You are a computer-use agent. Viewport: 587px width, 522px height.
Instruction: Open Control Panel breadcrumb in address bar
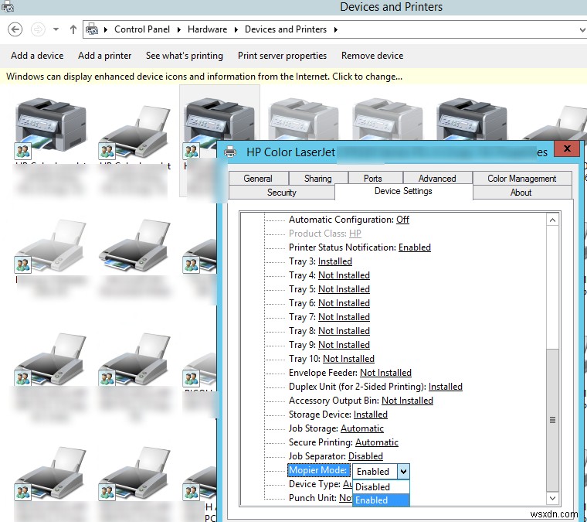[142, 29]
